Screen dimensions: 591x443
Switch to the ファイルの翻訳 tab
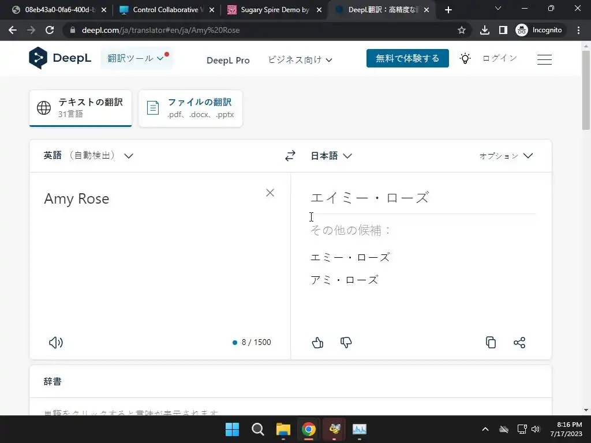[x=190, y=108]
